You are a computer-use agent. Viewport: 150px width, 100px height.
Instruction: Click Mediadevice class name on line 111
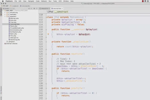click(77, 17)
